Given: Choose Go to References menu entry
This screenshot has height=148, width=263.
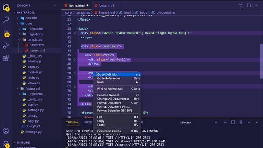Looking at the screenshot, I should (x=117, y=79).
